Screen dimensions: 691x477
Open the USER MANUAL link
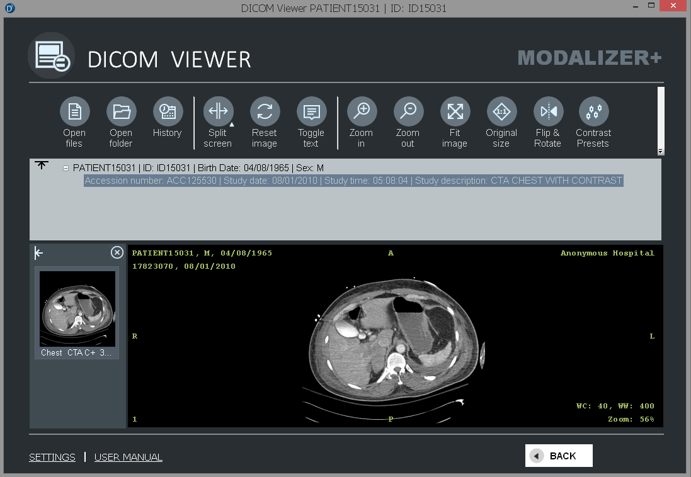point(128,457)
